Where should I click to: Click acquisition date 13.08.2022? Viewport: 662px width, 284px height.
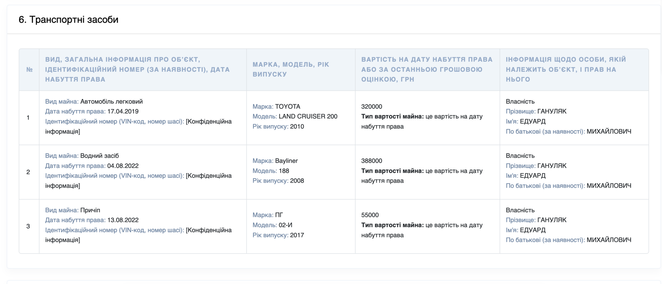click(123, 220)
